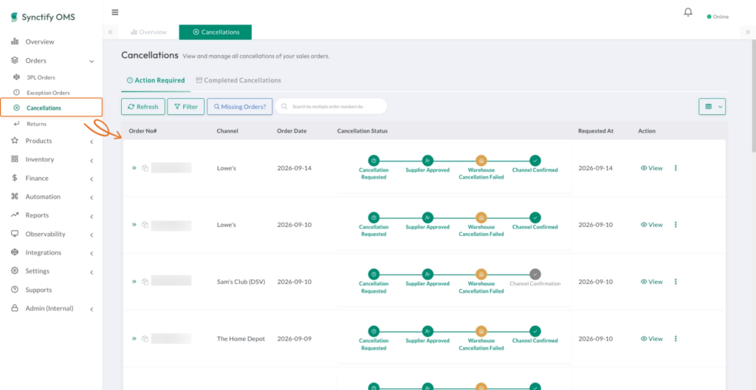Viewport: 756px width, 390px height.
Task: Click the Online status indicator
Action: click(x=718, y=17)
